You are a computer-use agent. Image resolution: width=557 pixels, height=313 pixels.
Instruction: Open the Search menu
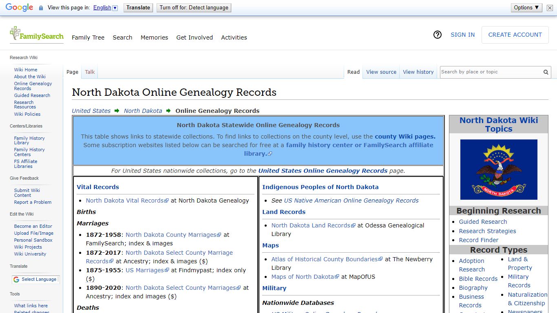pyautogui.click(x=122, y=37)
